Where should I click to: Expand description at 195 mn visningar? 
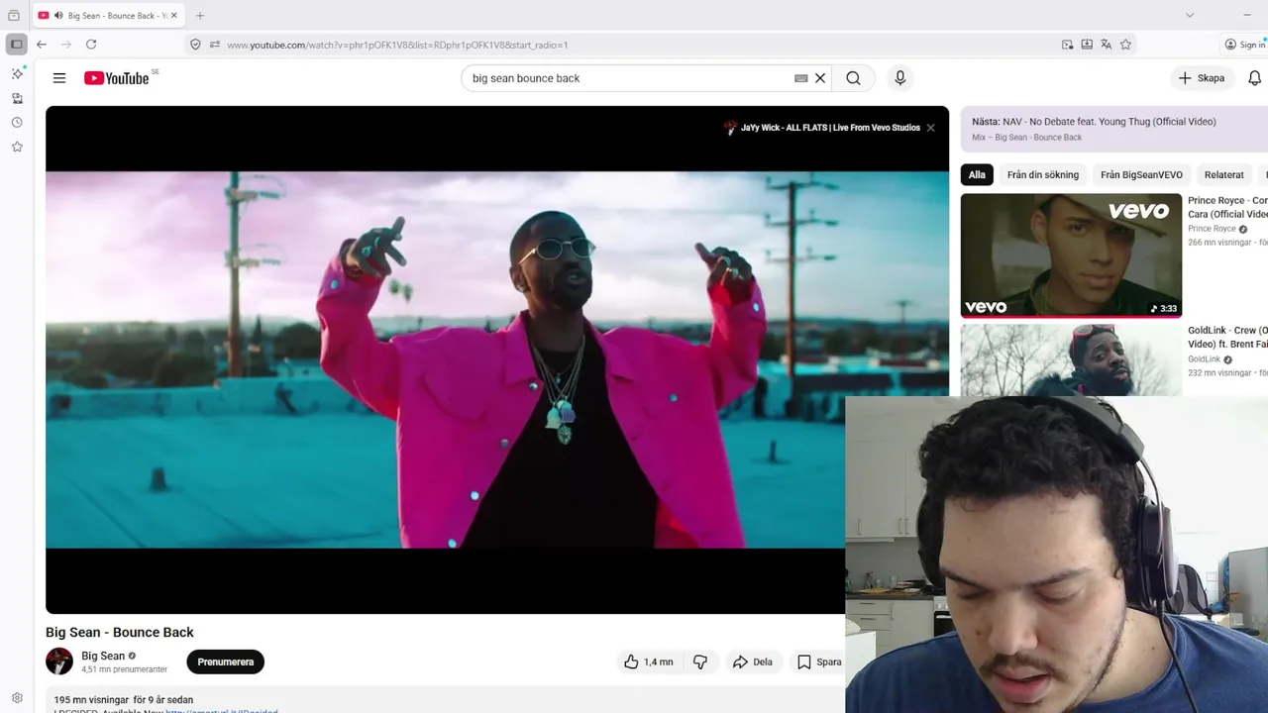(x=123, y=699)
